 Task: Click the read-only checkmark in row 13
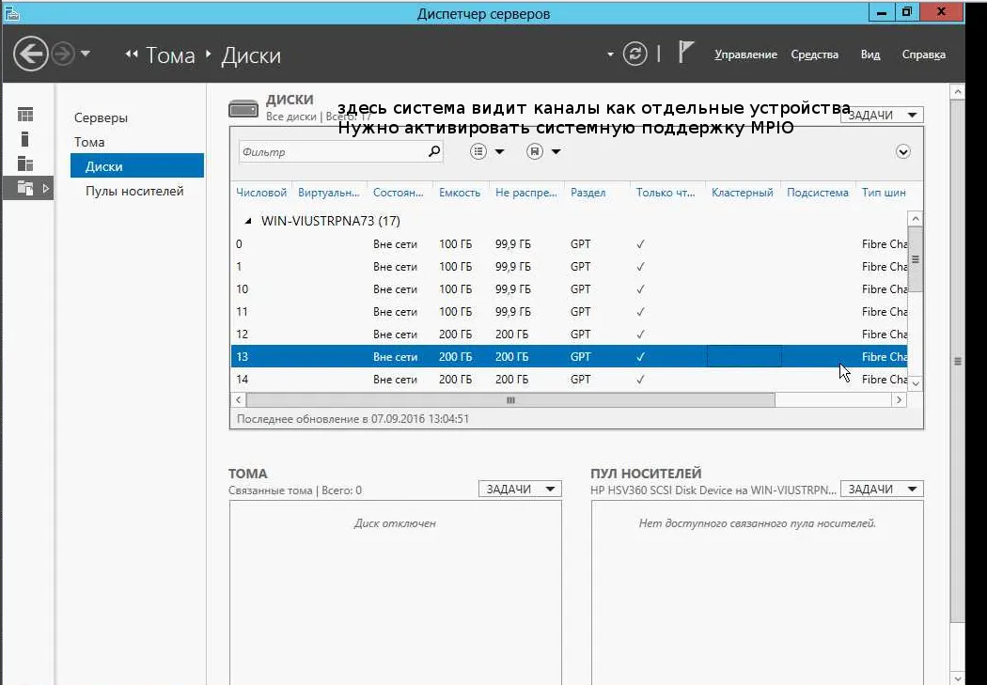[640, 357]
